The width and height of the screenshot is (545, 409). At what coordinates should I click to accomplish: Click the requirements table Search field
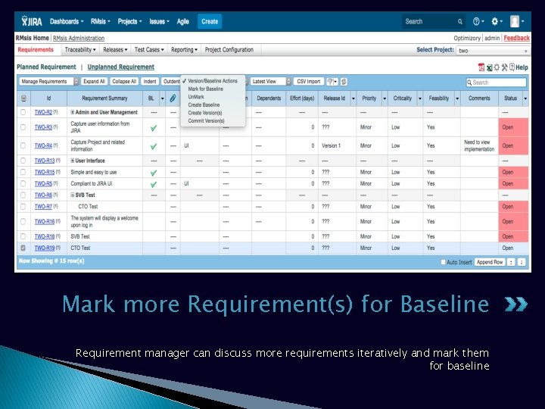coord(496,83)
